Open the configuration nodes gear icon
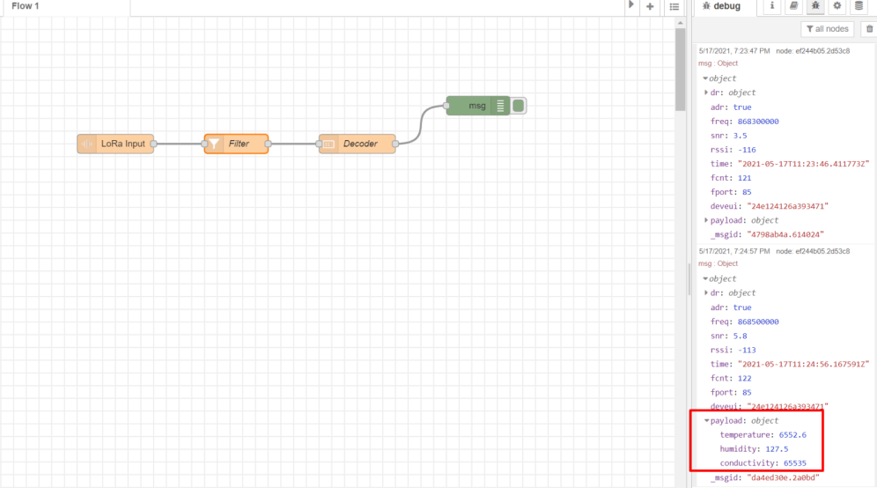Viewport: 877px width, 488px height. 837,6
